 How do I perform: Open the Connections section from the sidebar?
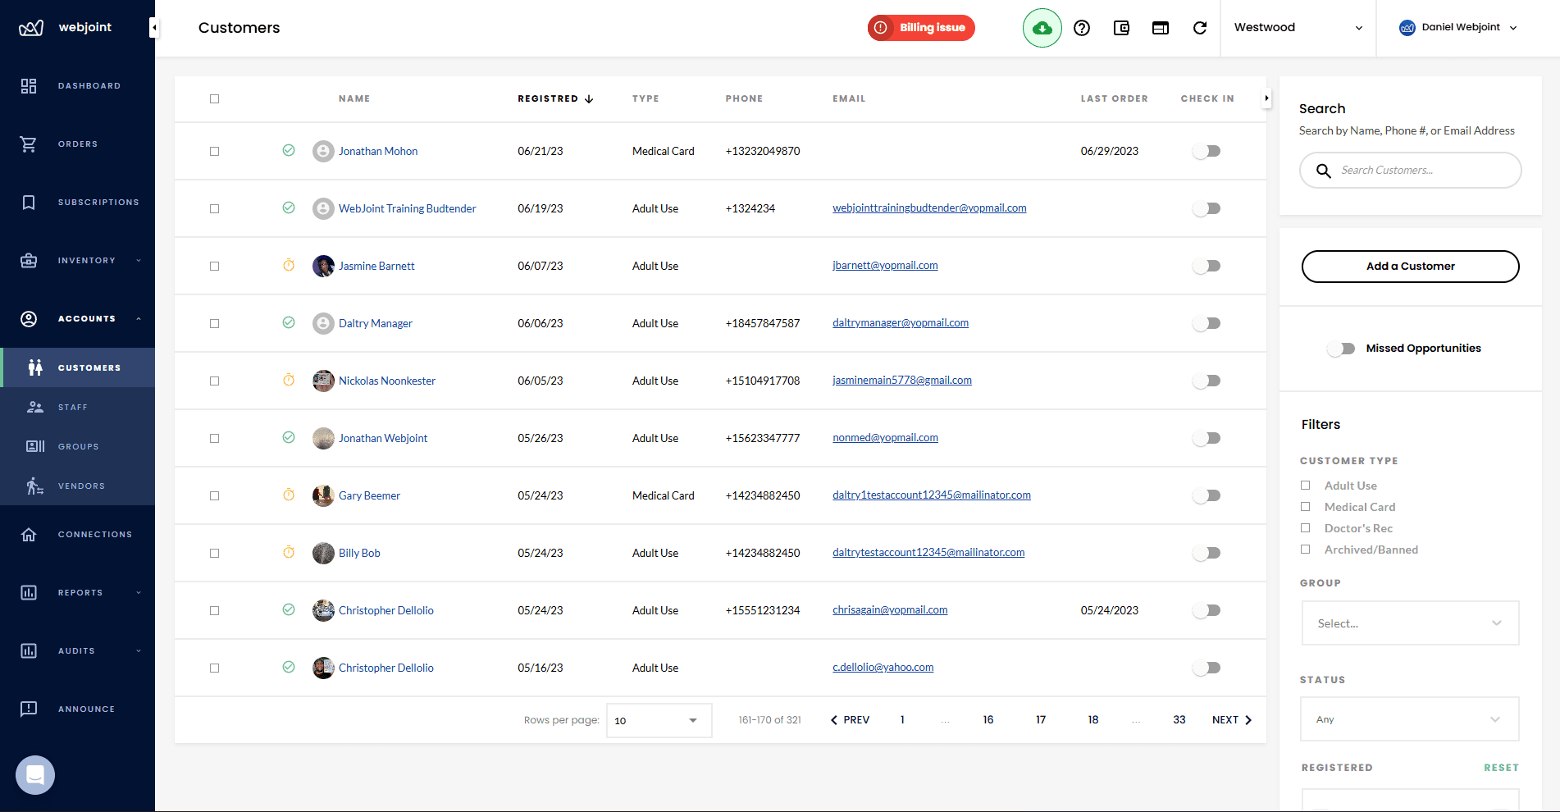pos(78,534)
